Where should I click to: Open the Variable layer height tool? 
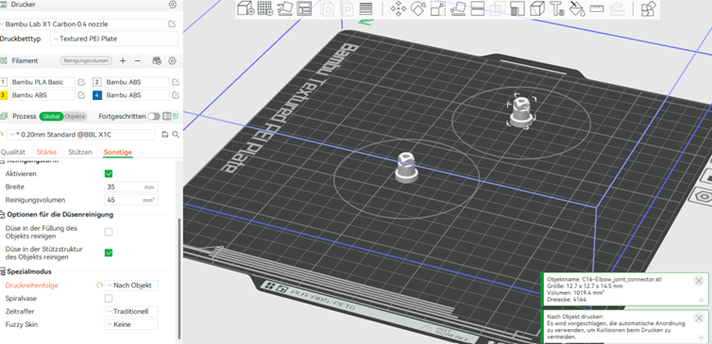(x=365, y=8)
